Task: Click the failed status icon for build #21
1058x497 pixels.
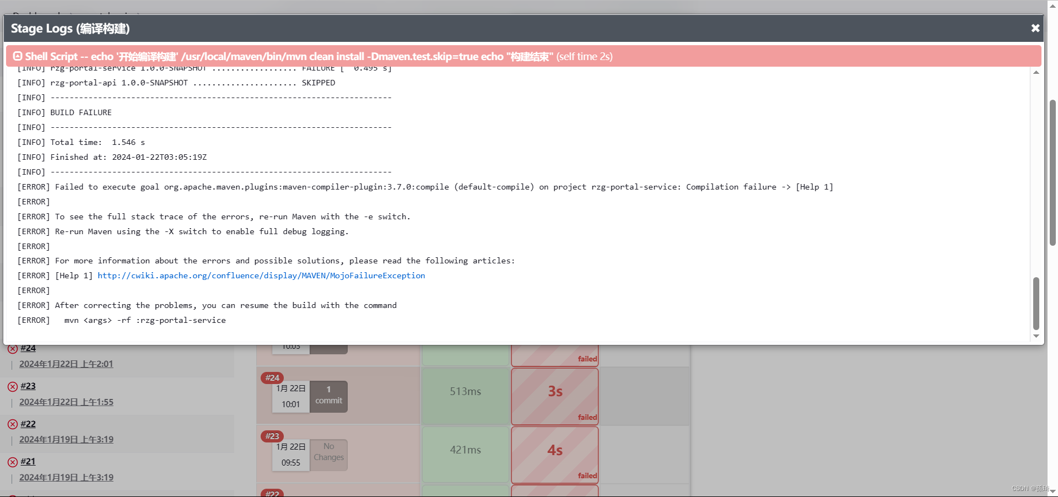Action: pos(13,462)
